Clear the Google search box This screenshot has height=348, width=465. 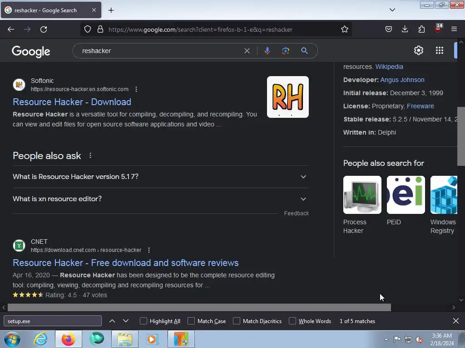pos(247,51)
